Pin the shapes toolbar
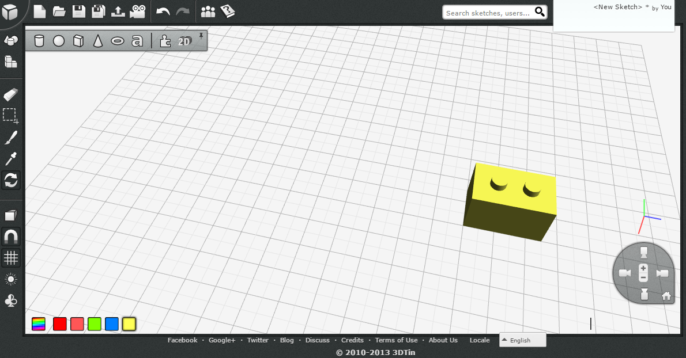This screenshot has width=686, height=358. (201, 36)
